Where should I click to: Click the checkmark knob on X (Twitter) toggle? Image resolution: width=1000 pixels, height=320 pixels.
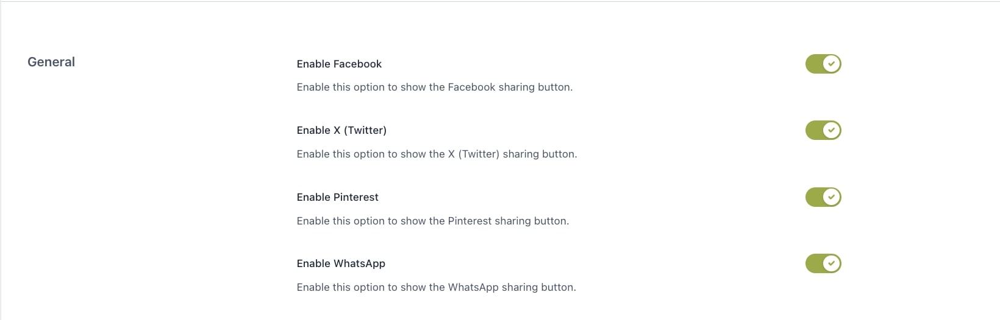(831, 130)
